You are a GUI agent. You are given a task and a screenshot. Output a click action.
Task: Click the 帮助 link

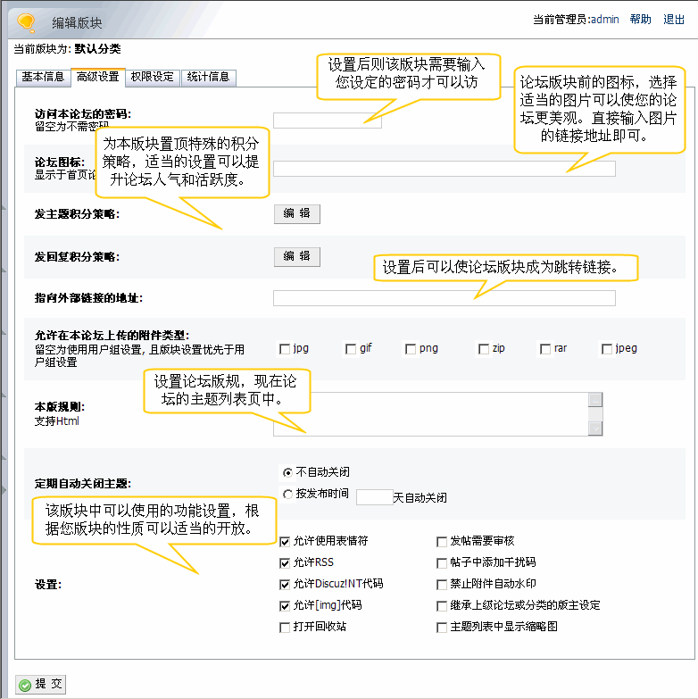(x=640, y=20)
